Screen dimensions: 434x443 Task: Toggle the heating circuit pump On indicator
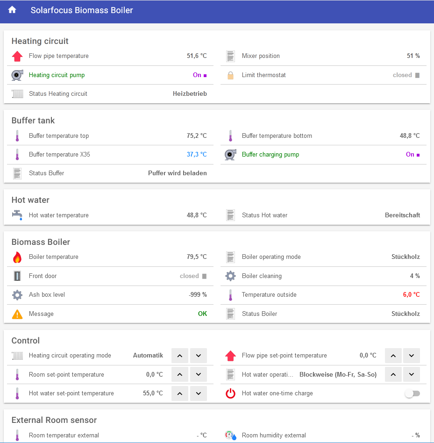[x=200, y=75]
